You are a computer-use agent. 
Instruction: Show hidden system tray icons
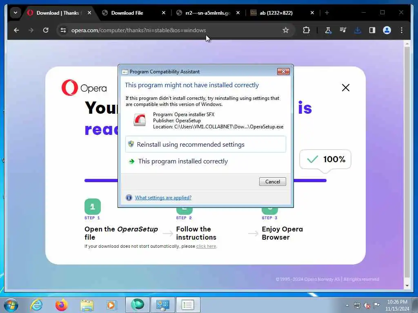coord(347,305)
